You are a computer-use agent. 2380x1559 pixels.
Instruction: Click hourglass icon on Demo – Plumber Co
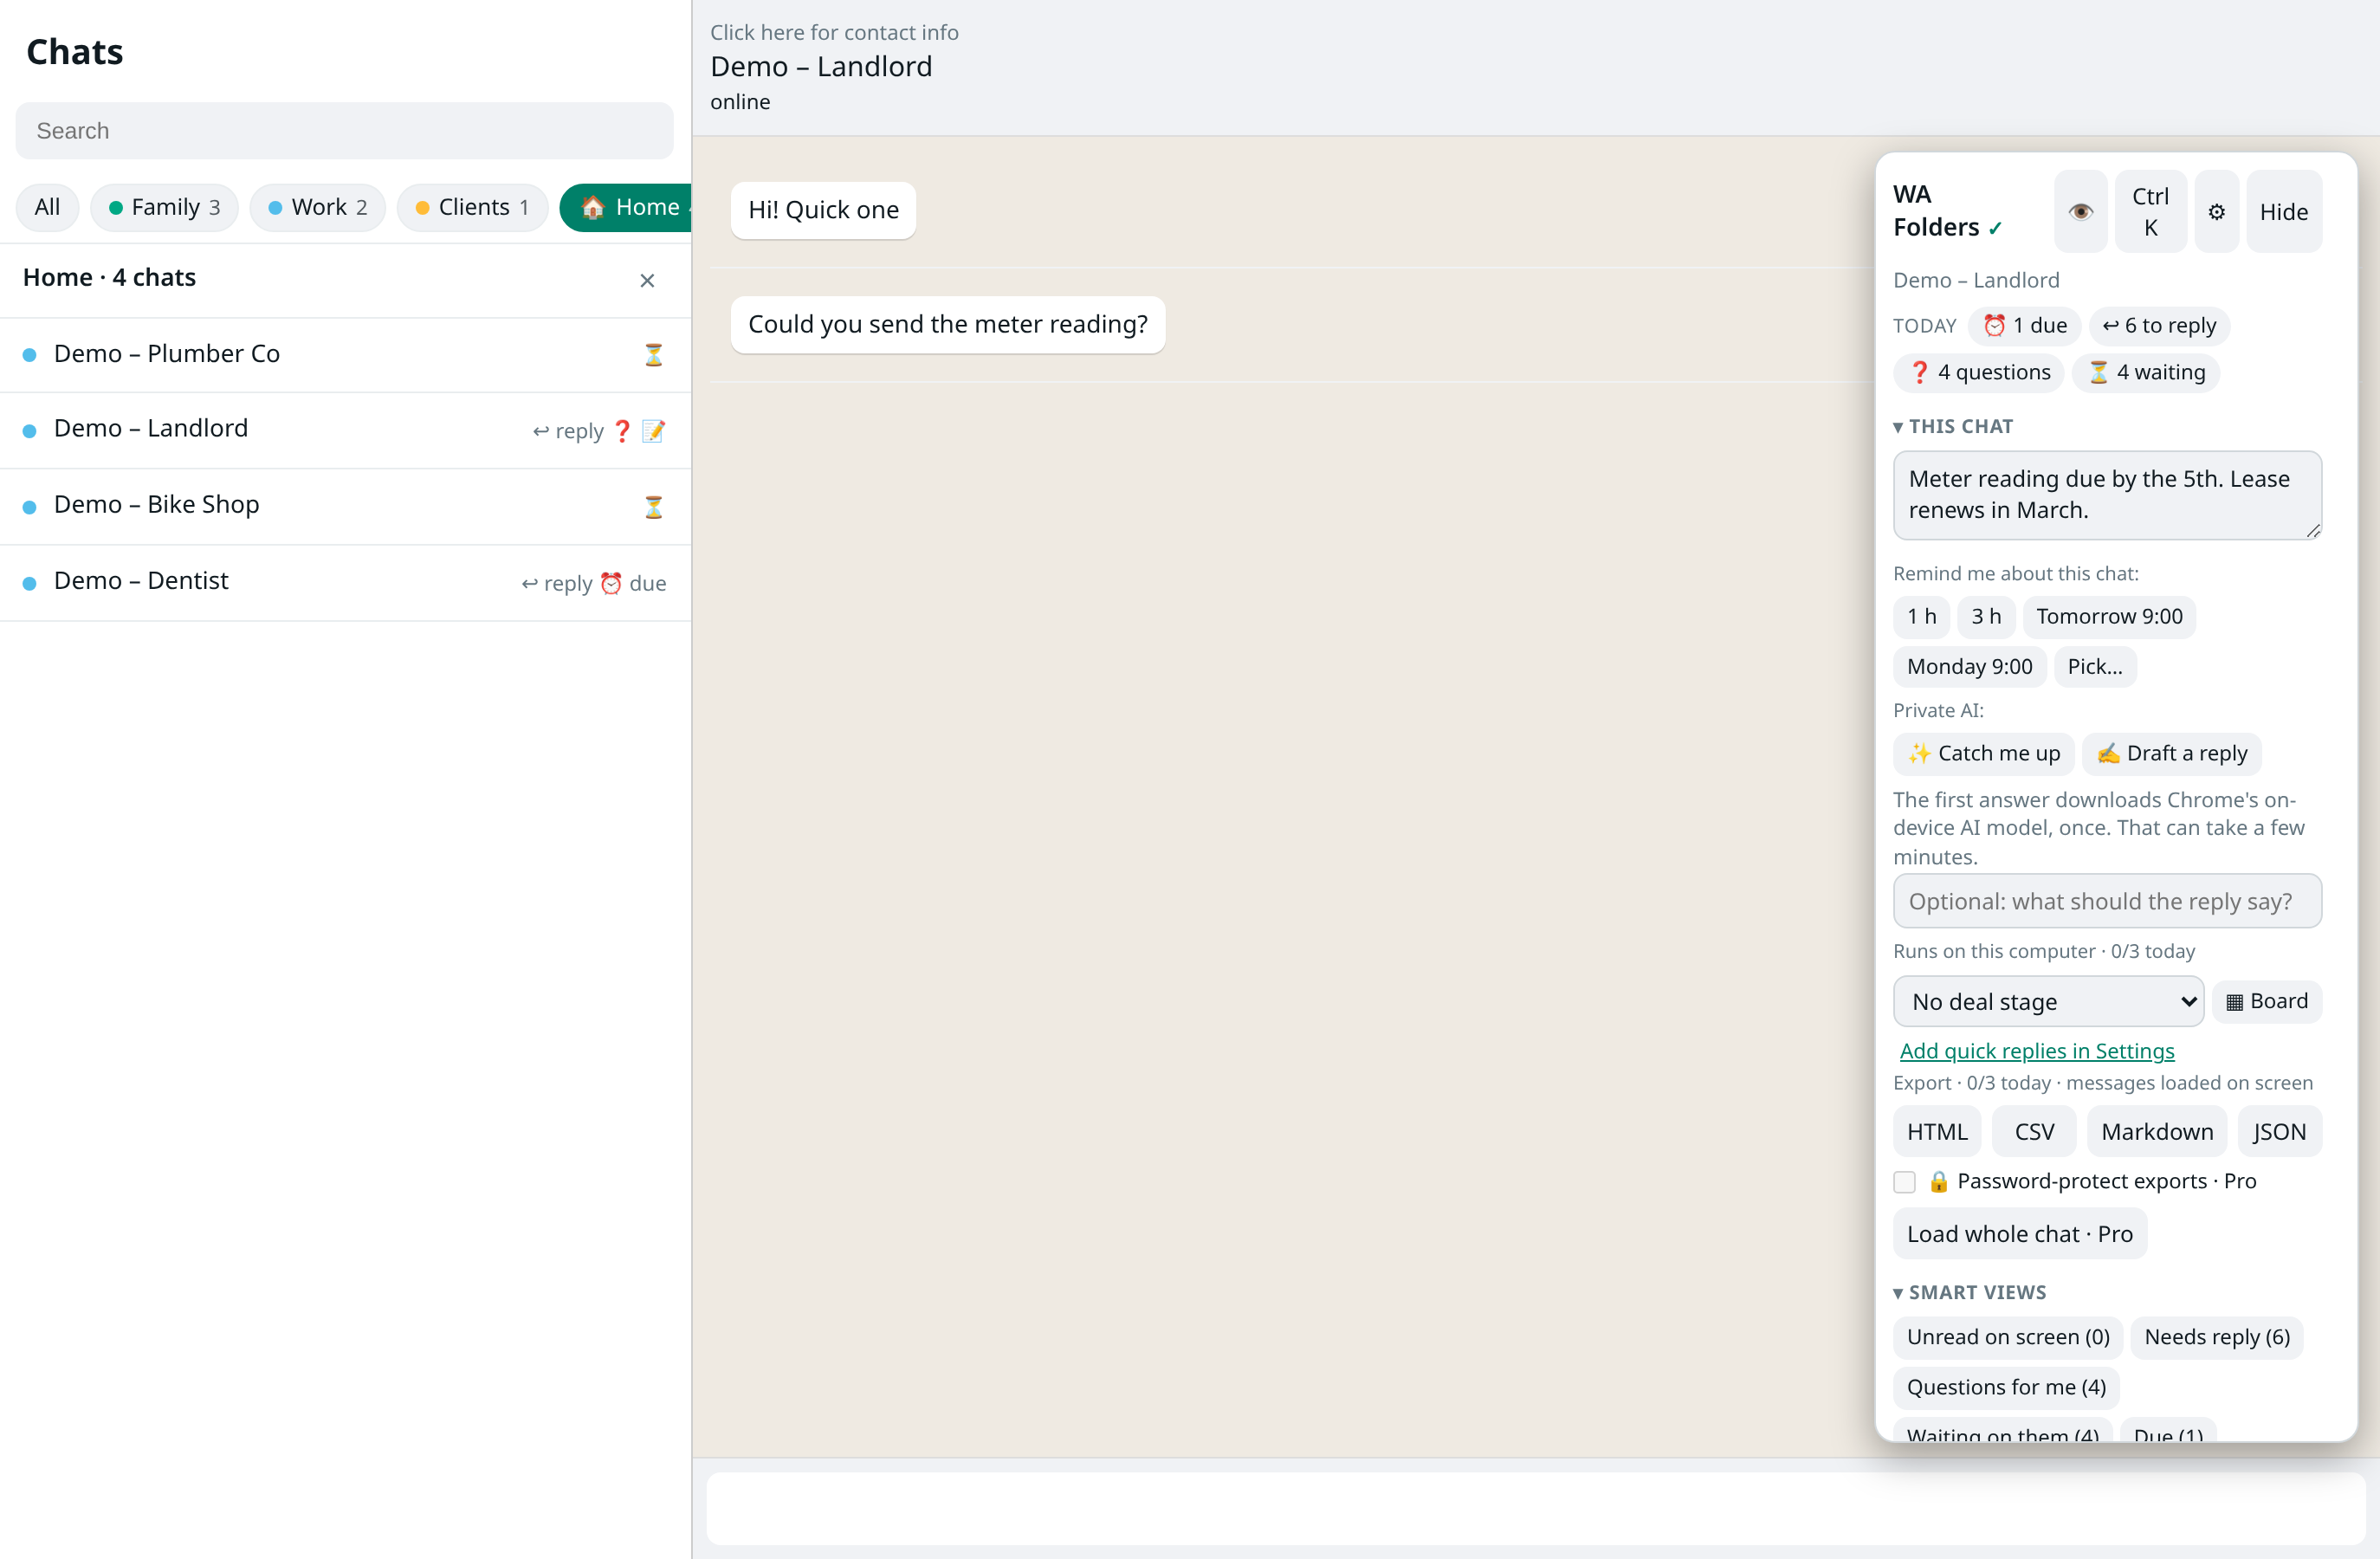[x=653, y=355]
